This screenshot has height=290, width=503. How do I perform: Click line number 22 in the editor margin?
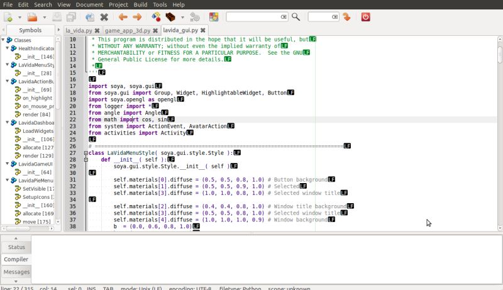pyautogui.click(x=73, y=120)
